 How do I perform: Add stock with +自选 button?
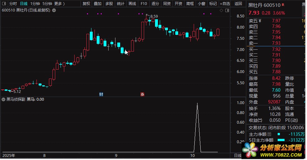pos(225,4)
